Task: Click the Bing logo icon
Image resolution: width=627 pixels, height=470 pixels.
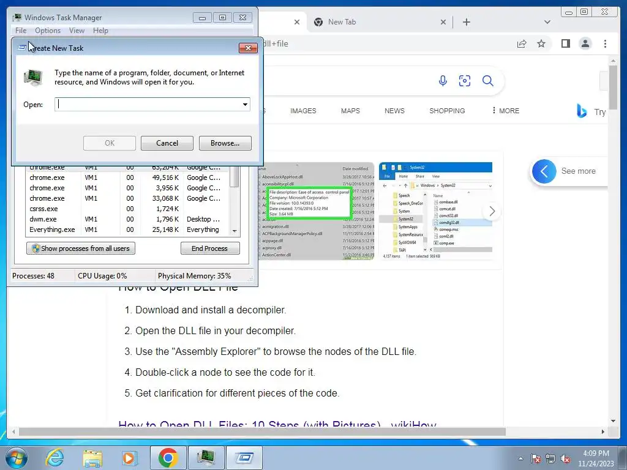Action: point(582,111)
